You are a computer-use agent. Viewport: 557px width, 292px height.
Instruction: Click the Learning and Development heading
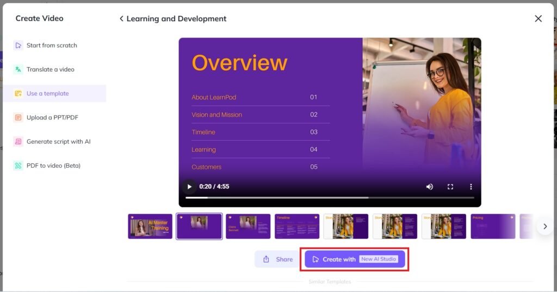[x=176, y=18]
